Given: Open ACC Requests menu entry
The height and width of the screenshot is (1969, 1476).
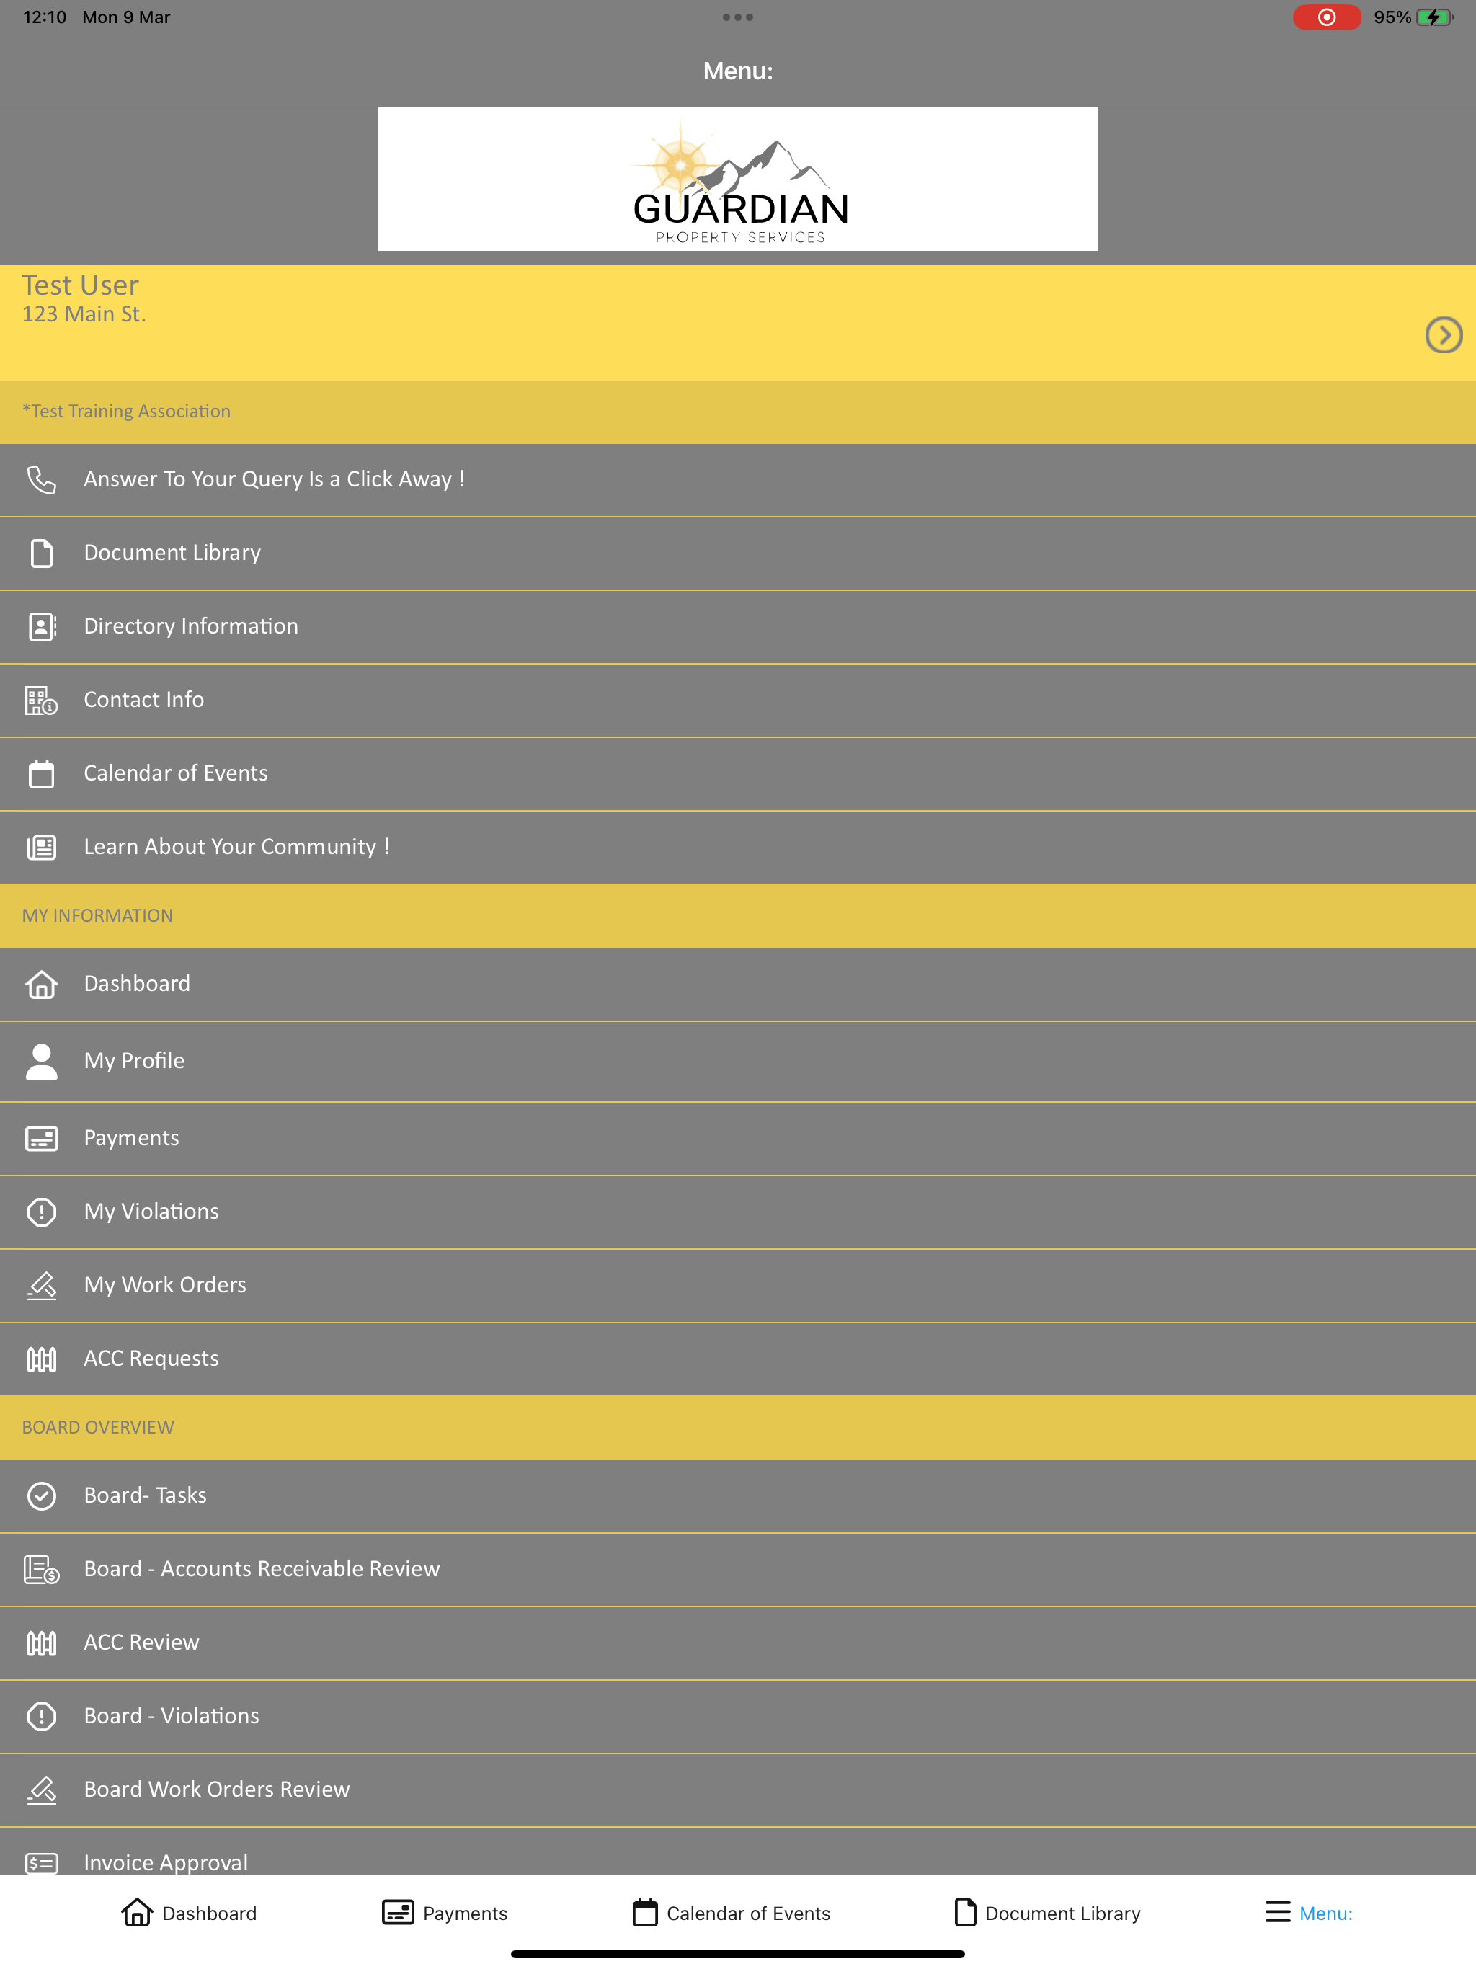Looking at the screenshot, I should pyautogui.click(x=738, y=1359).
